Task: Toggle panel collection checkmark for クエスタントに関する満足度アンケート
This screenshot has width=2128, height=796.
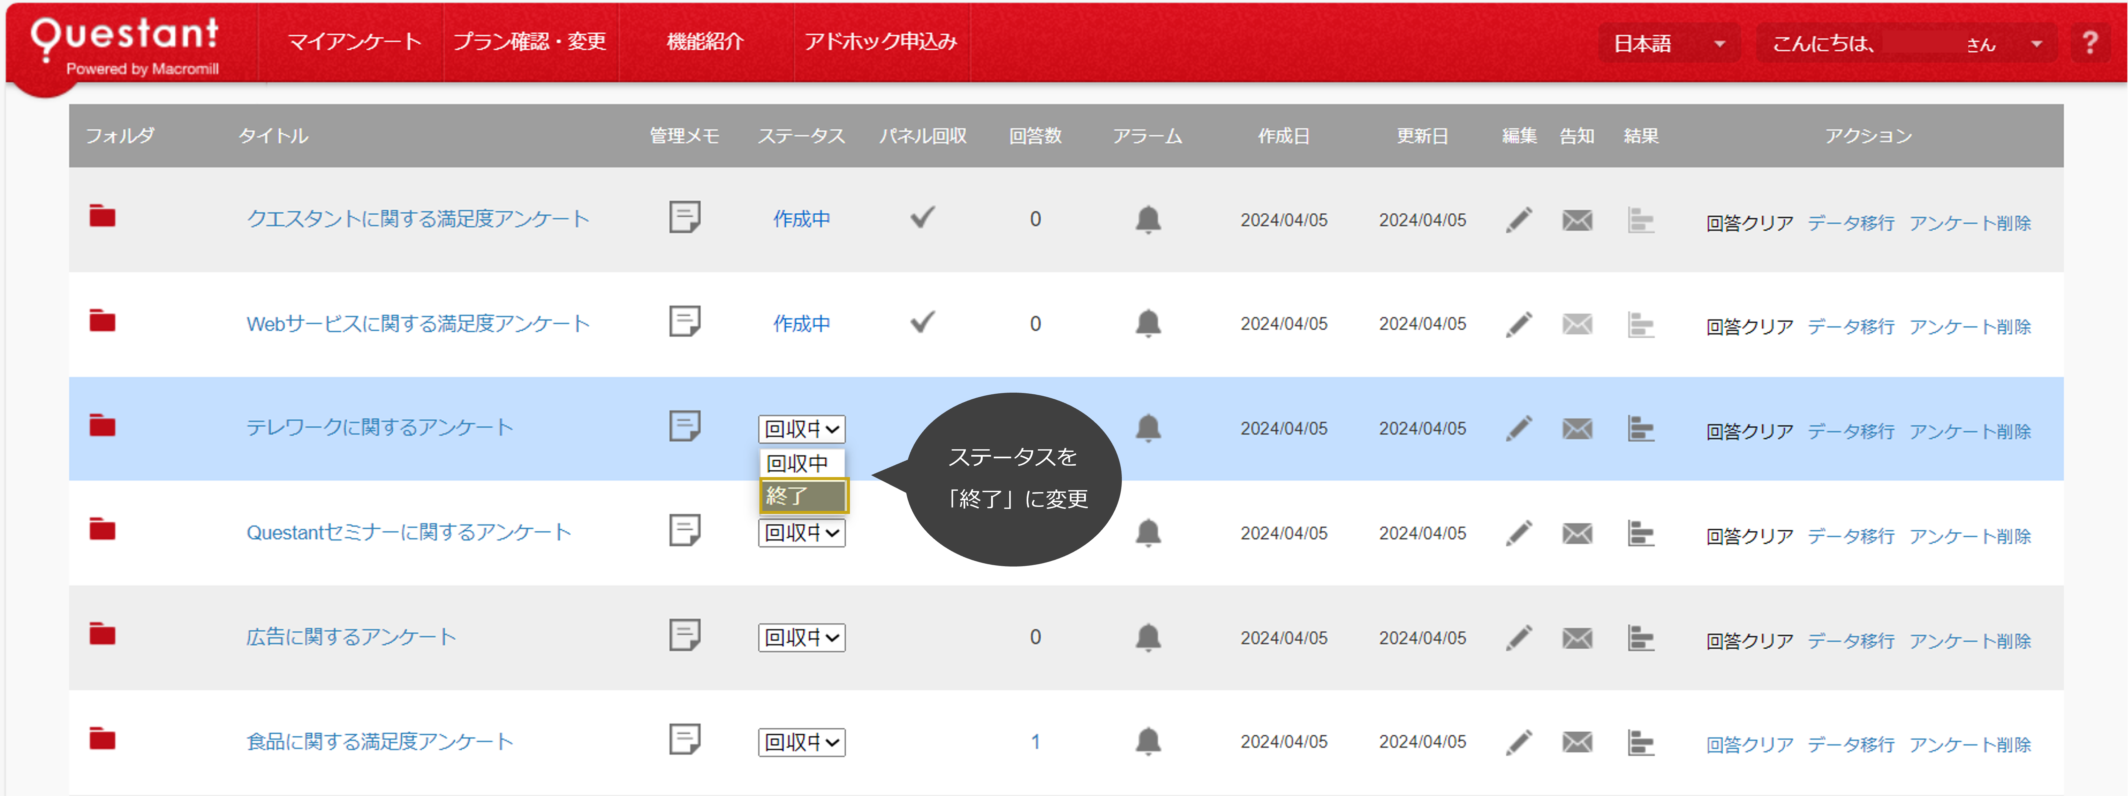Action: [x=922, y=217]
